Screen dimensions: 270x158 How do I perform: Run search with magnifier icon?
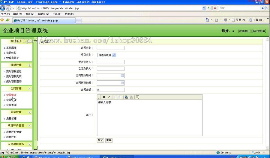(263, 8)
